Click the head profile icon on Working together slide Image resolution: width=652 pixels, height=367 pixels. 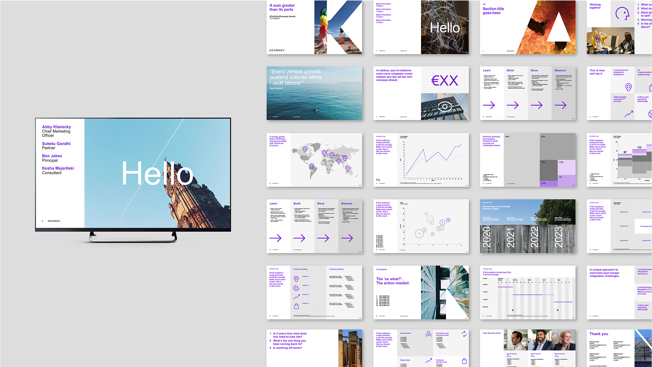click(622, 14)
